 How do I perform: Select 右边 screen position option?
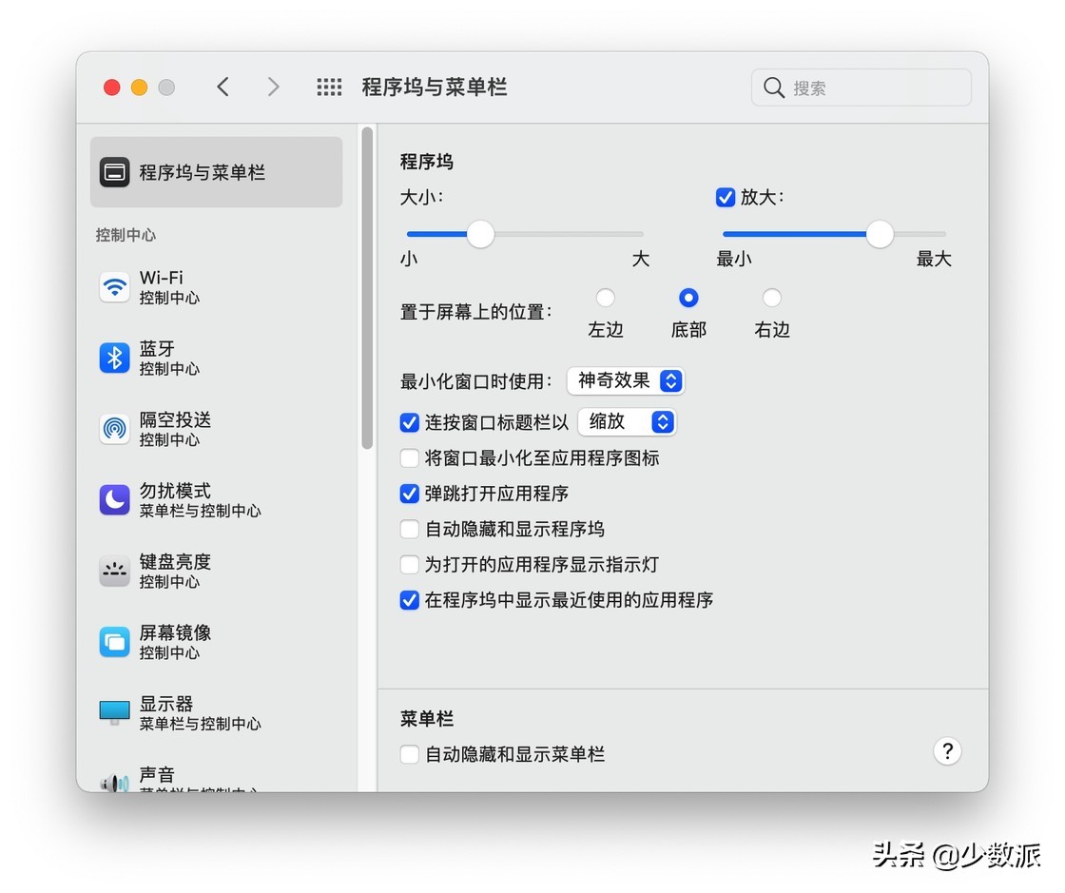point(771,297)
